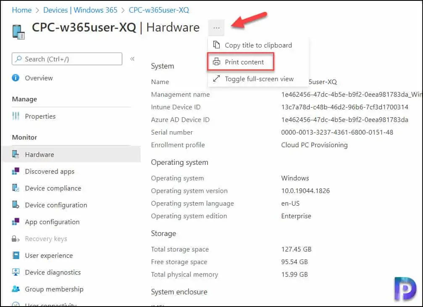Go to Devices | Windows 365 breadcrumb
Viewport: 423px width, 307px height.
point(80,10)
